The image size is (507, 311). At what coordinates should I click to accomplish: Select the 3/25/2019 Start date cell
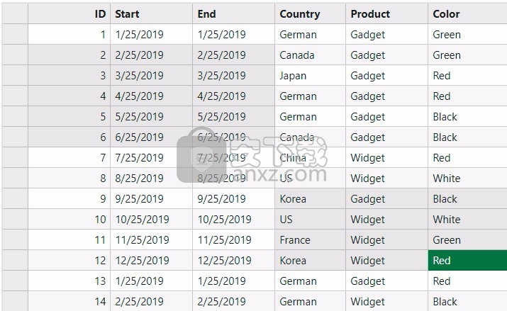pos(151,76)
